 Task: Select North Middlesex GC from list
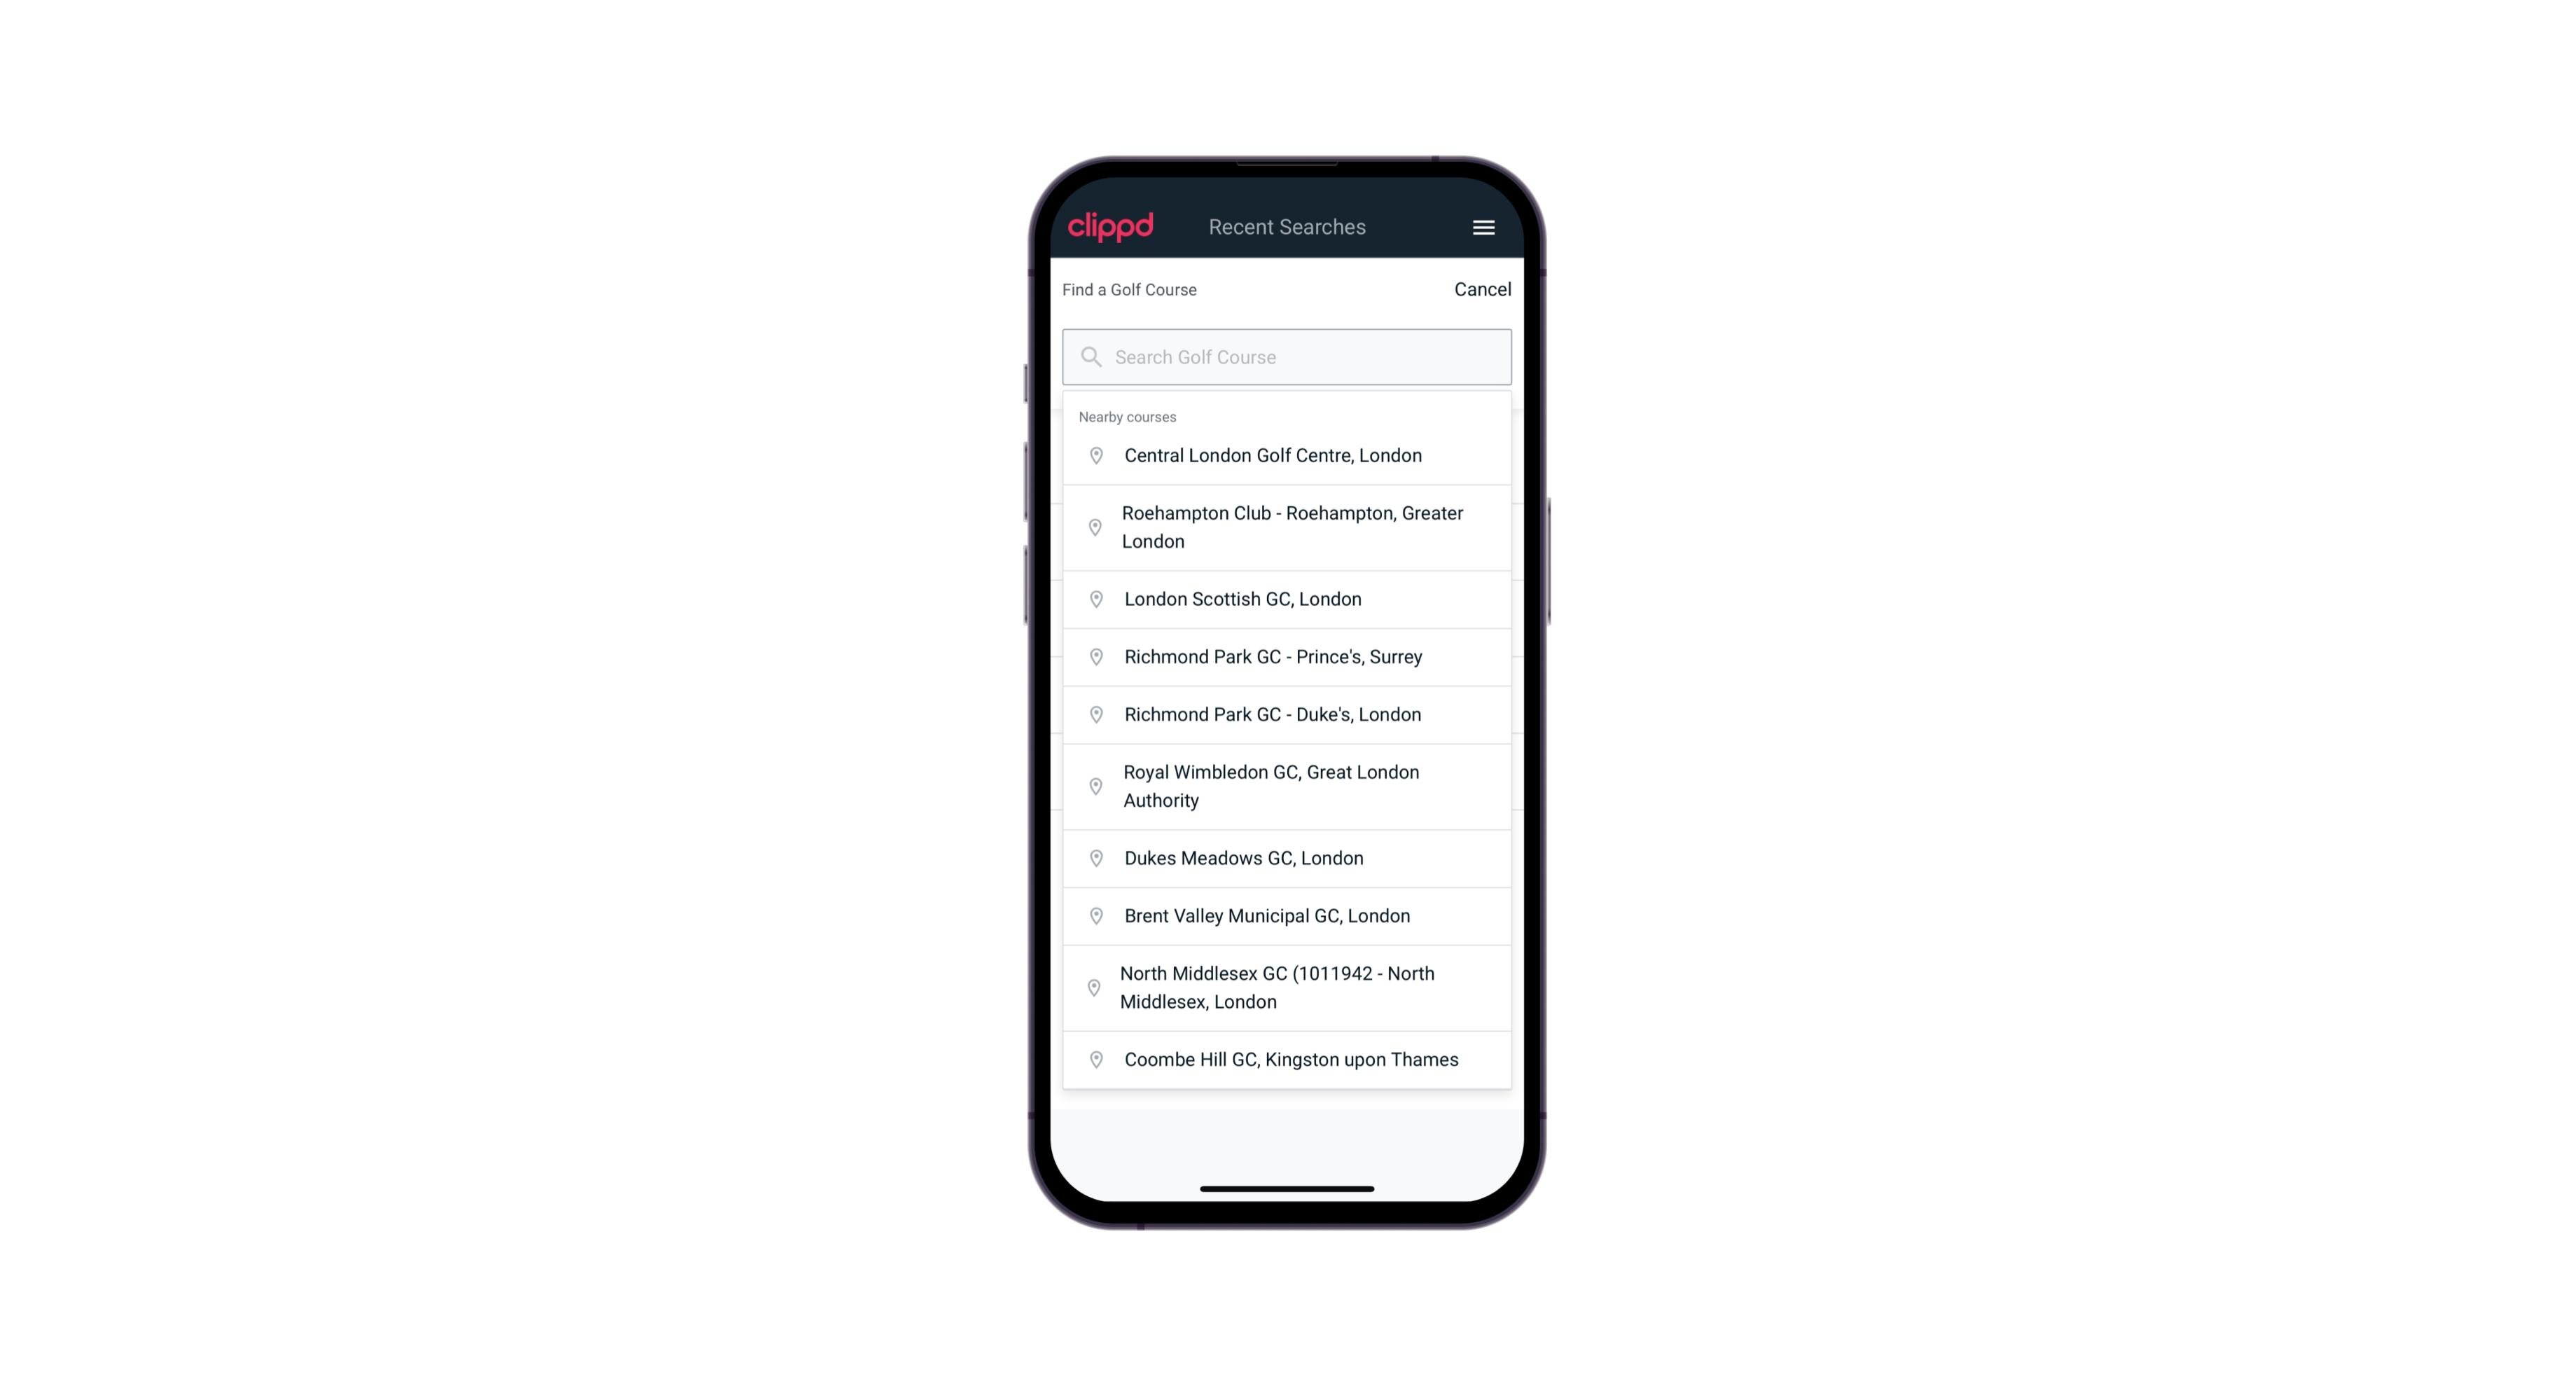(x=1287, y=987)
